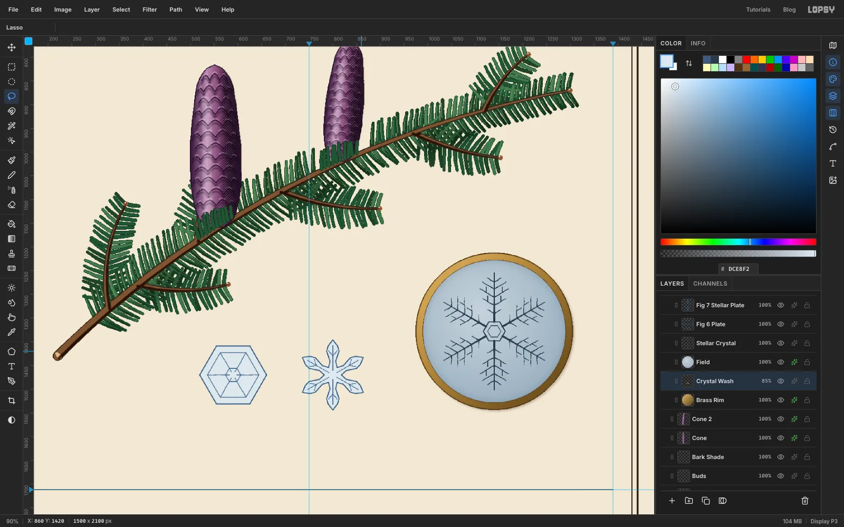Select the Eraser tool

point(12,204)
